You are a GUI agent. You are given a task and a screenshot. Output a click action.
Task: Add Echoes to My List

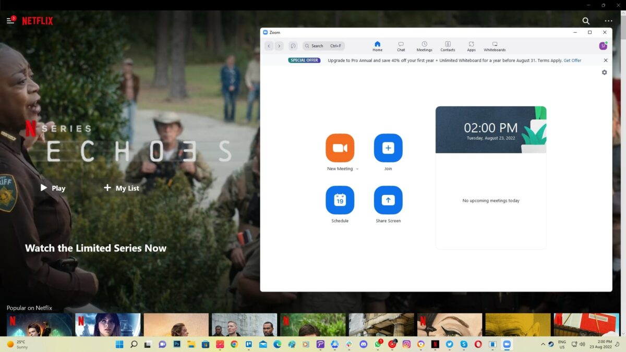click(x=122, y=188)
